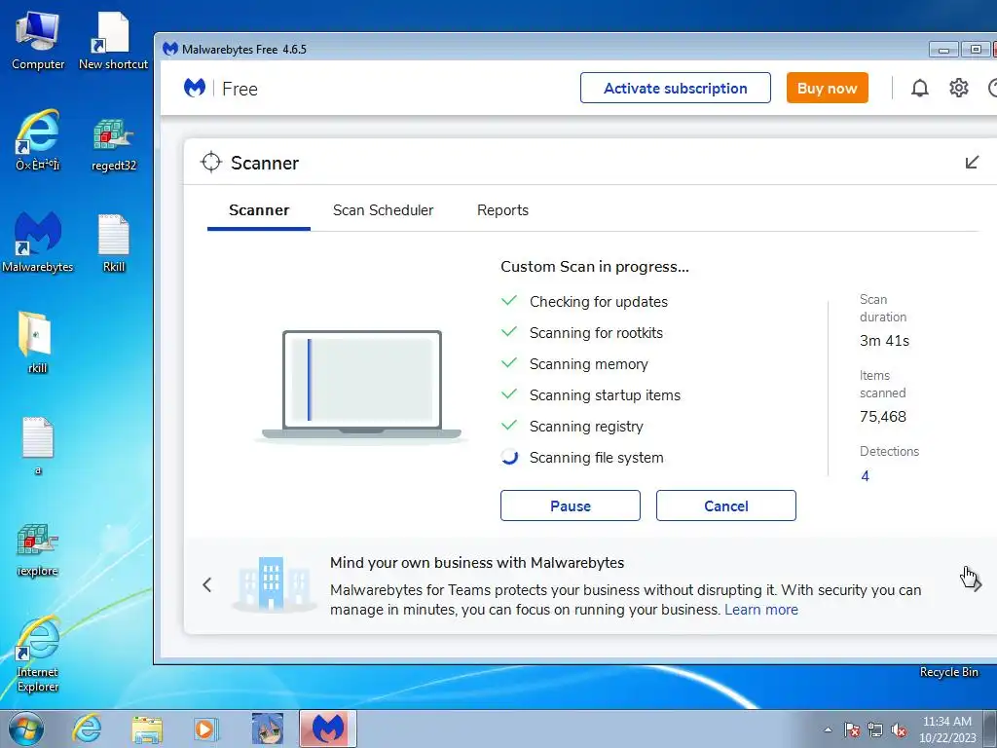Image resolution: width=997 pixels, height=748 pixels.
Task: Select the text file named a
Action: click(x=38, y=445)
